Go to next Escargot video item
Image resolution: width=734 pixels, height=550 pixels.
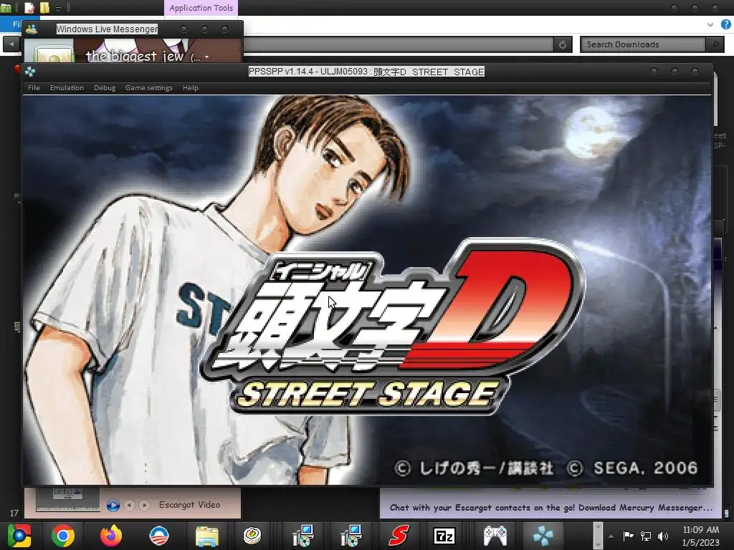[x=144, y=505]
